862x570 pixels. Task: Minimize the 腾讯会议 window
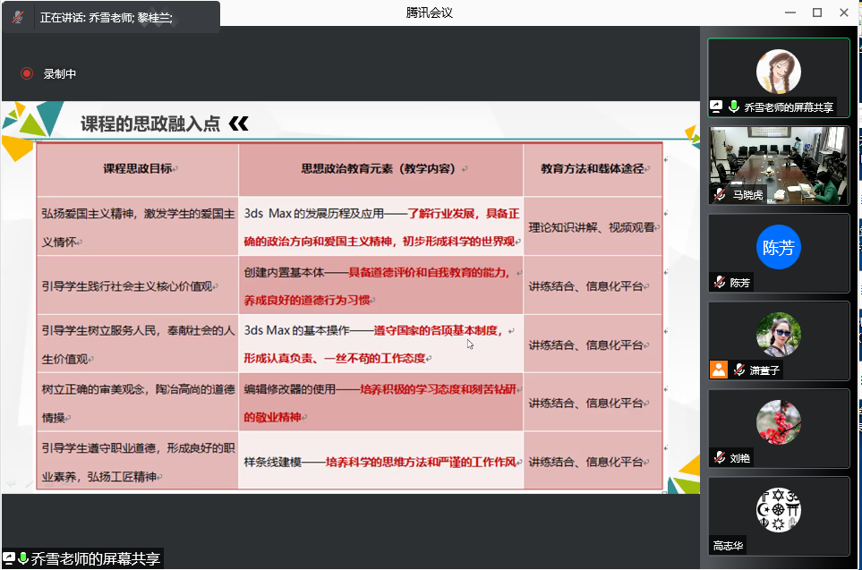790,13
